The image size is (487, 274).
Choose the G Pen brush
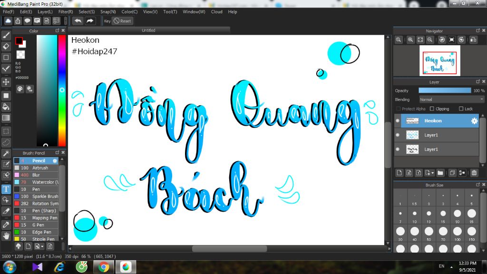point(36,225)
